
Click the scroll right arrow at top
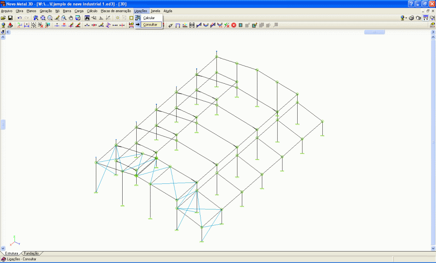click(433, 32)
